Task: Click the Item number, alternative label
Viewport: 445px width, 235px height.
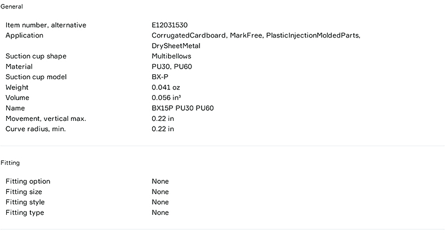Action: 46,25
